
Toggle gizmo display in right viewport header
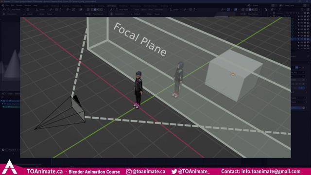[x=228, y=10]
